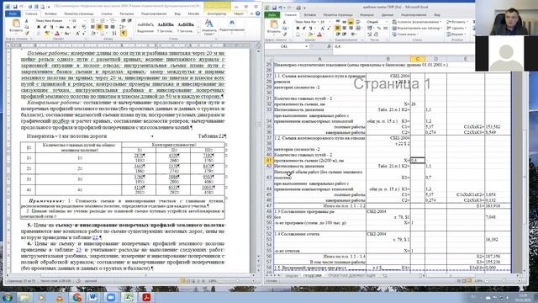The image size is (538, 303).
Task: Open Word Help question mark icon
Action: pos(257,13)
